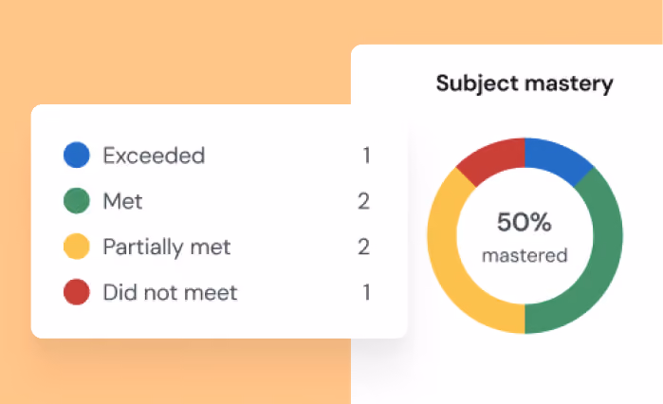Click the blue Exceeded legend dot
Viewport: 663px width, 404px height.
click(77, 155)
